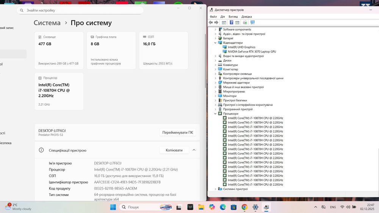This screenshot has width=379, height=213.
Task: Open the Predator Sense taskbar icon
Action: pyautogui.click(x=190, y=207)
